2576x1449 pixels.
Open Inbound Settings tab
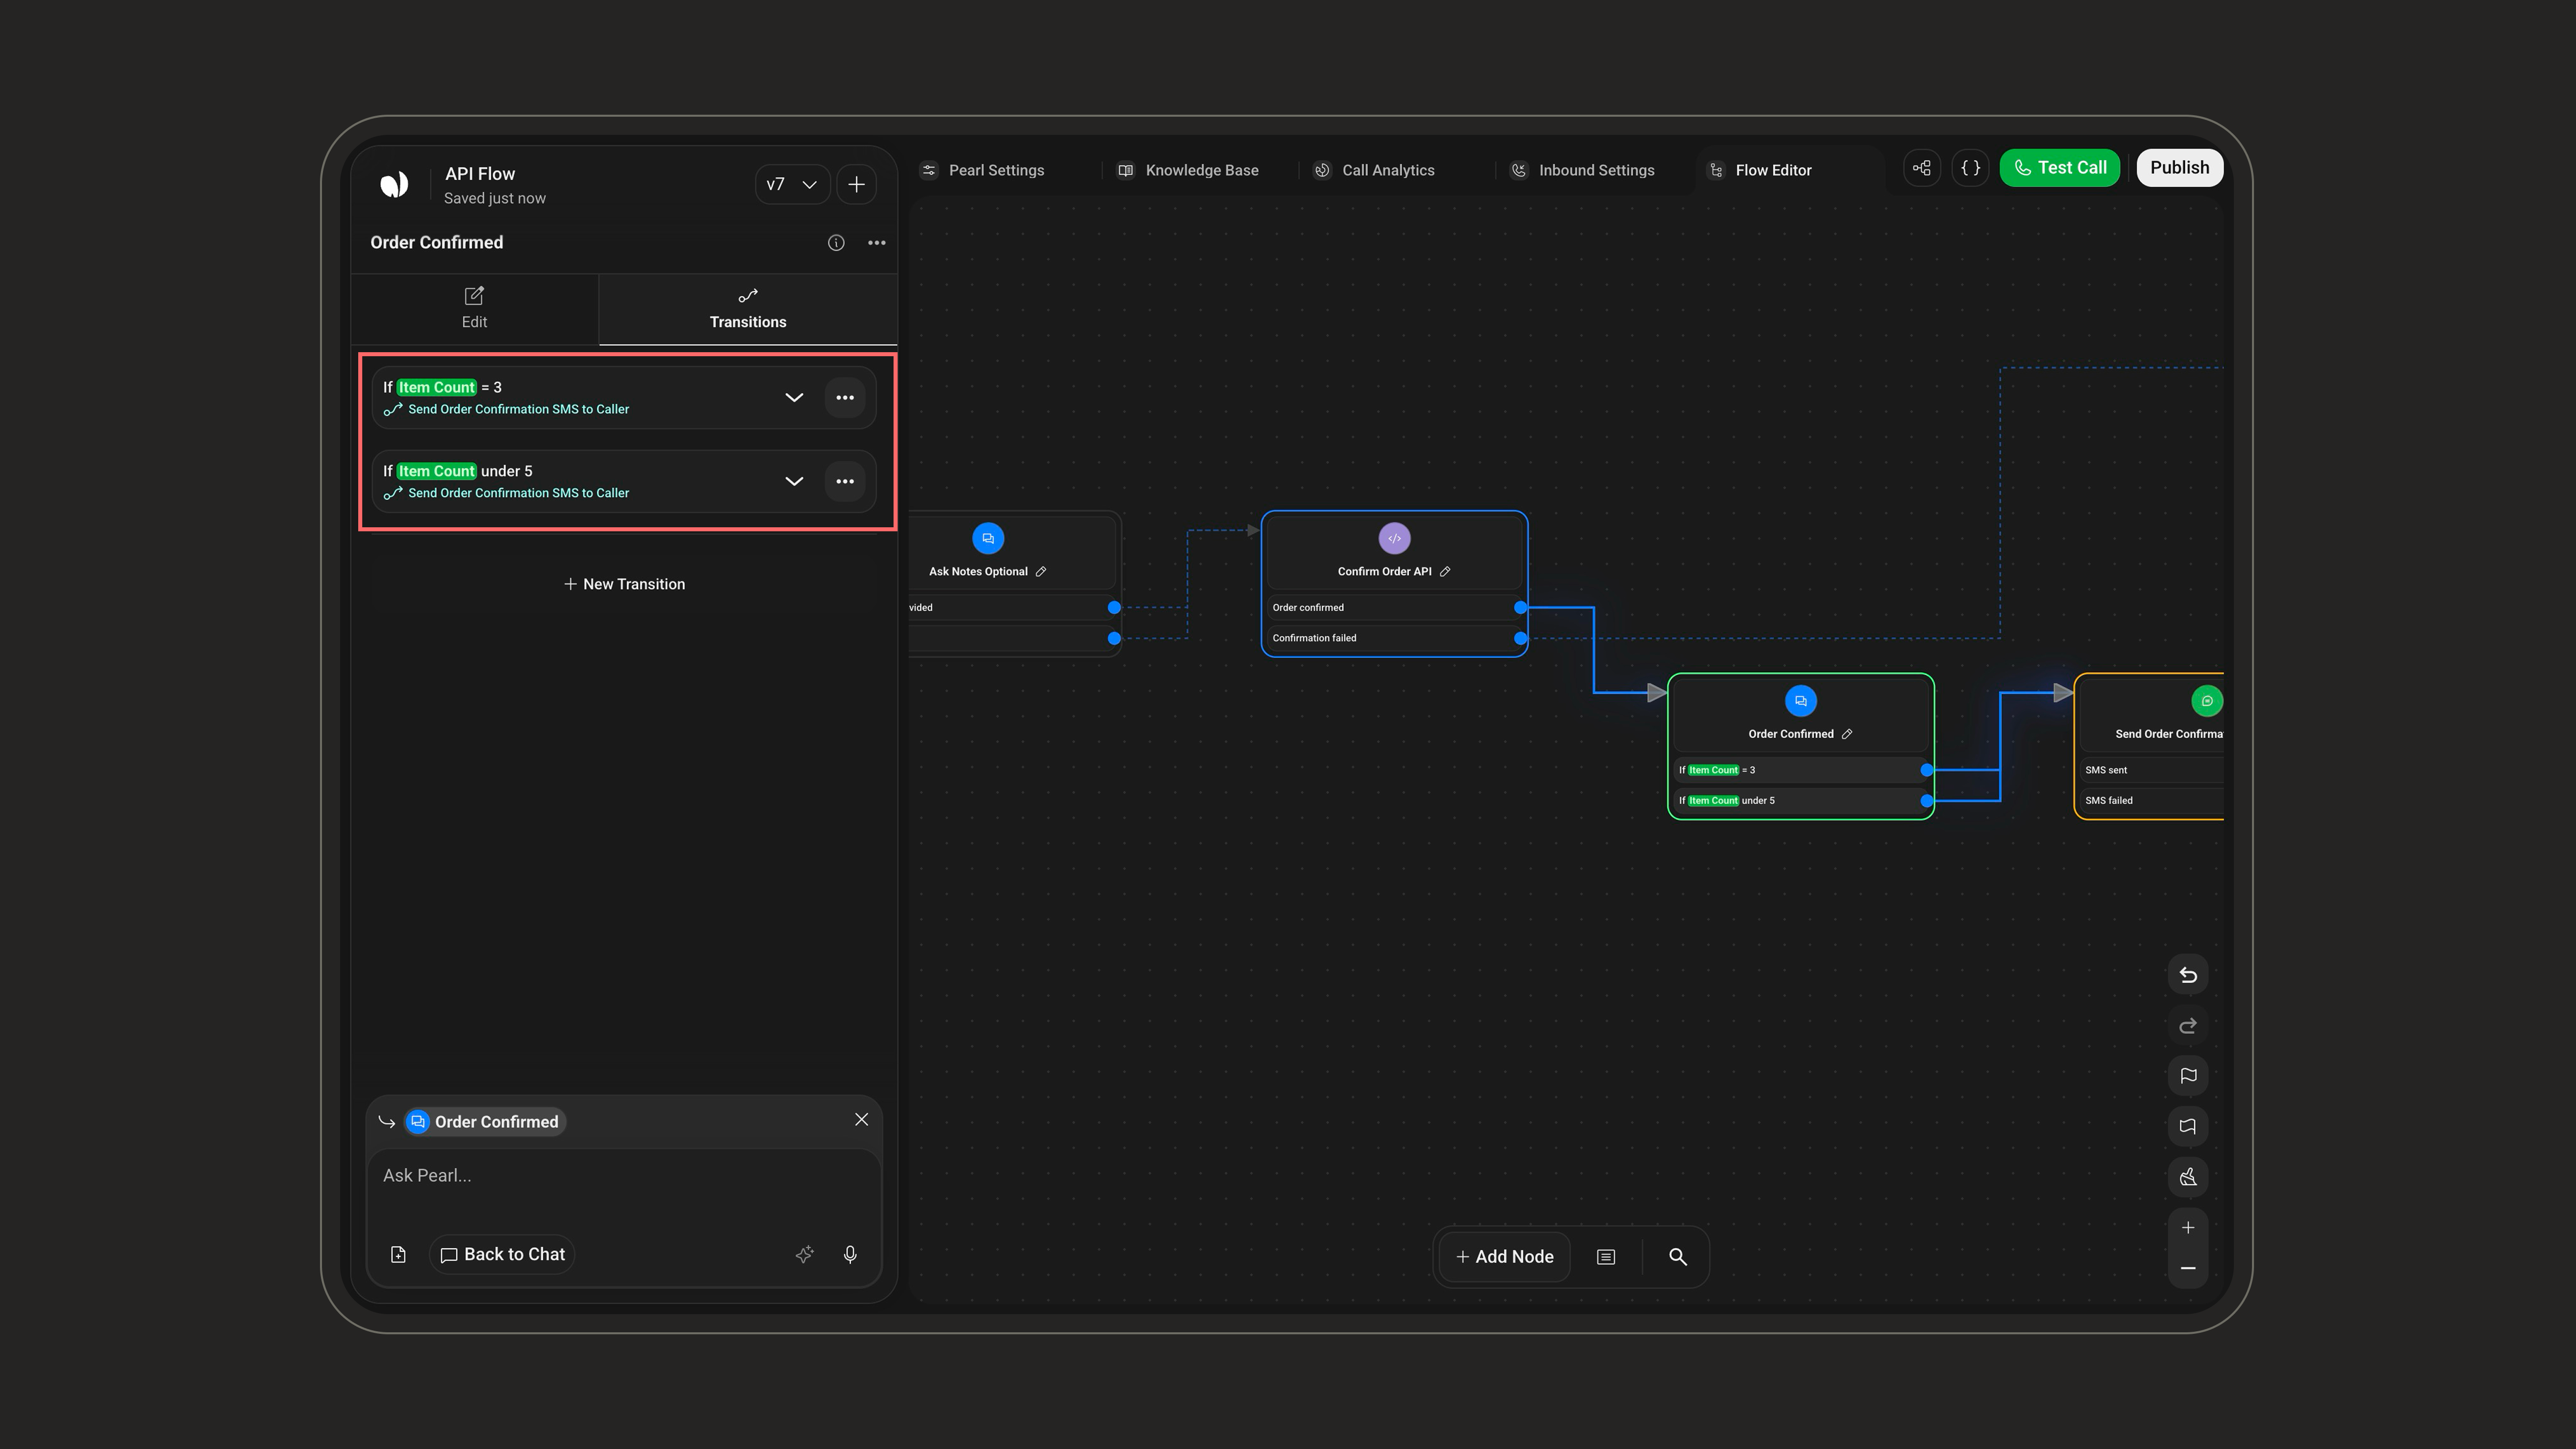coord(1582,170)
